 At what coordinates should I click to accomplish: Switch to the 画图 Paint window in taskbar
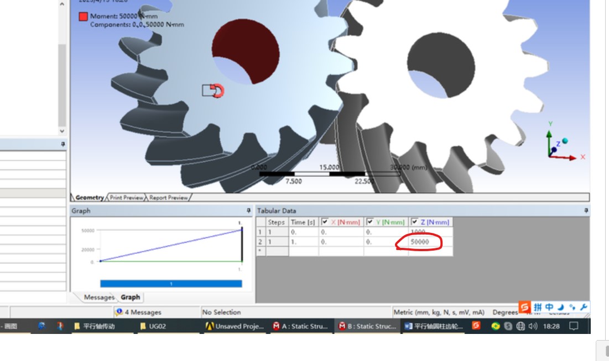(x=8, y=326)
